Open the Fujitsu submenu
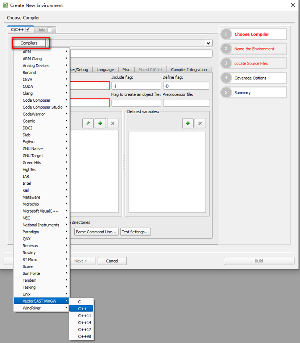The image size is (300, 343). click(42, 142)
